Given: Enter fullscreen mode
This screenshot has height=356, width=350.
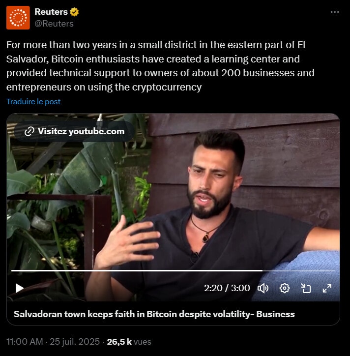Looking at the screenshot, I should 327,288.
